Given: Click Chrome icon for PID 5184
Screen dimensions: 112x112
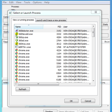Looking at the screenshot, I should point(16,60).
